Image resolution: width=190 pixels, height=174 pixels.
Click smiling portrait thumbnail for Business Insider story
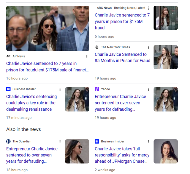pyautogui.click(x=166, y=151)
